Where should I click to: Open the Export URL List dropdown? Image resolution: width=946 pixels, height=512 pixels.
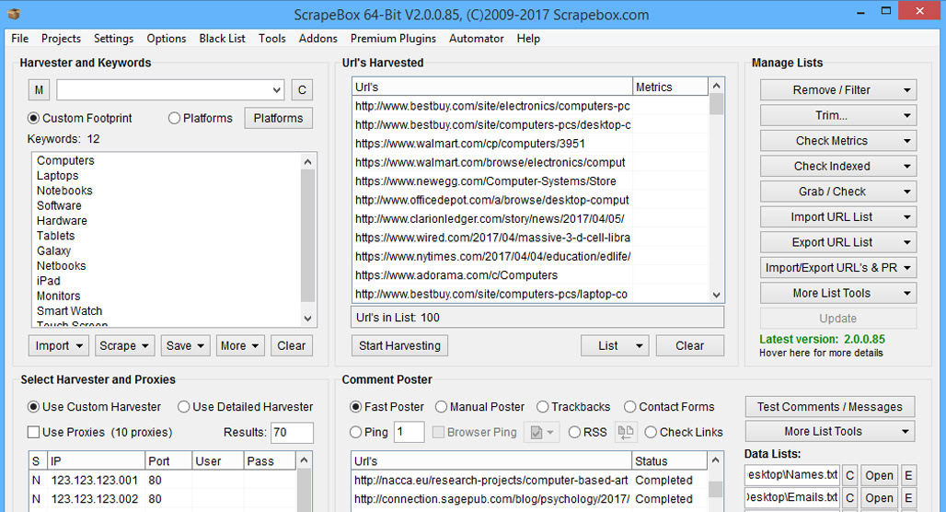pos(838,242)
